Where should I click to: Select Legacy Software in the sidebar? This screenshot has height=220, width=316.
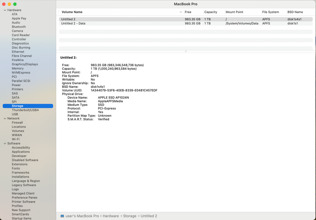pos(24,185)
